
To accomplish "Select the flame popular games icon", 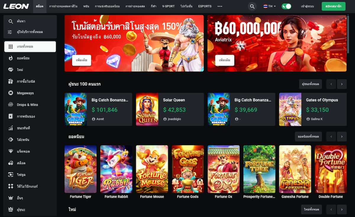I will click(x=11, y=58).
